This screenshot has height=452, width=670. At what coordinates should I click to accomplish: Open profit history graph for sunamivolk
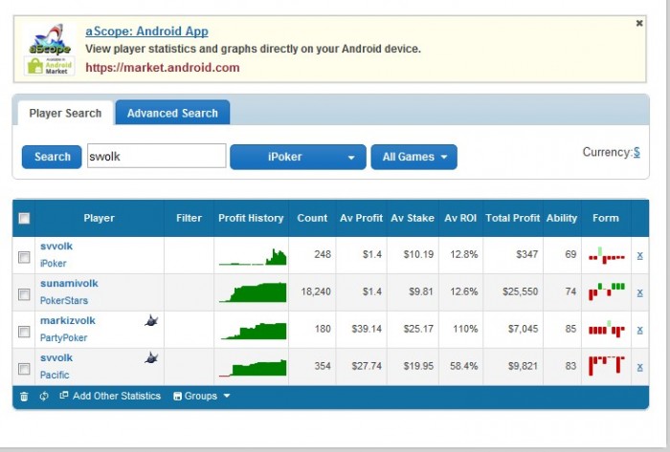click(x=252, y=292)
